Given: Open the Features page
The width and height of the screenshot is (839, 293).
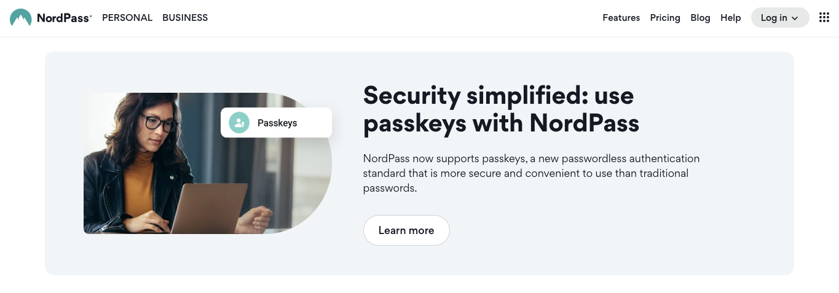Looking at the screenshot, I should (x=621, y=18).
